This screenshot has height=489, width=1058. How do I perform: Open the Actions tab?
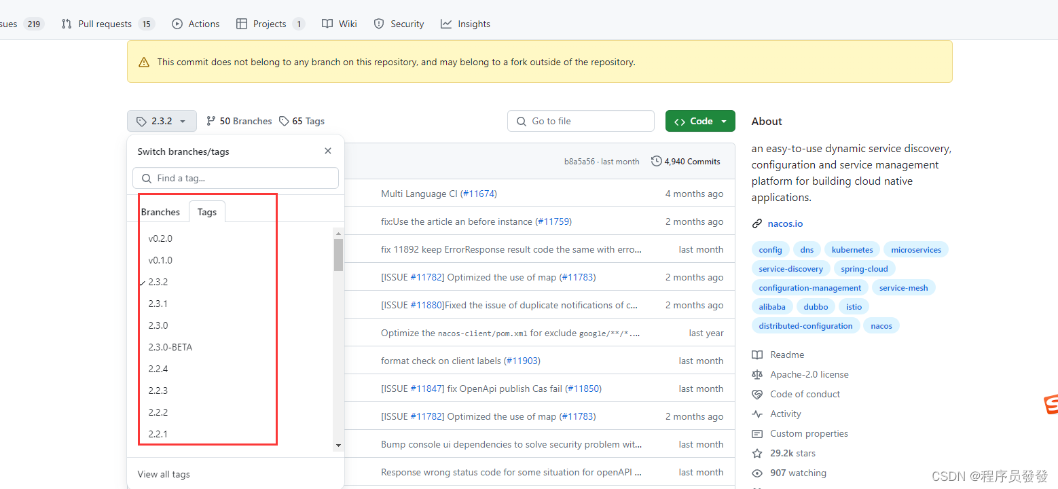click(196, 24)
